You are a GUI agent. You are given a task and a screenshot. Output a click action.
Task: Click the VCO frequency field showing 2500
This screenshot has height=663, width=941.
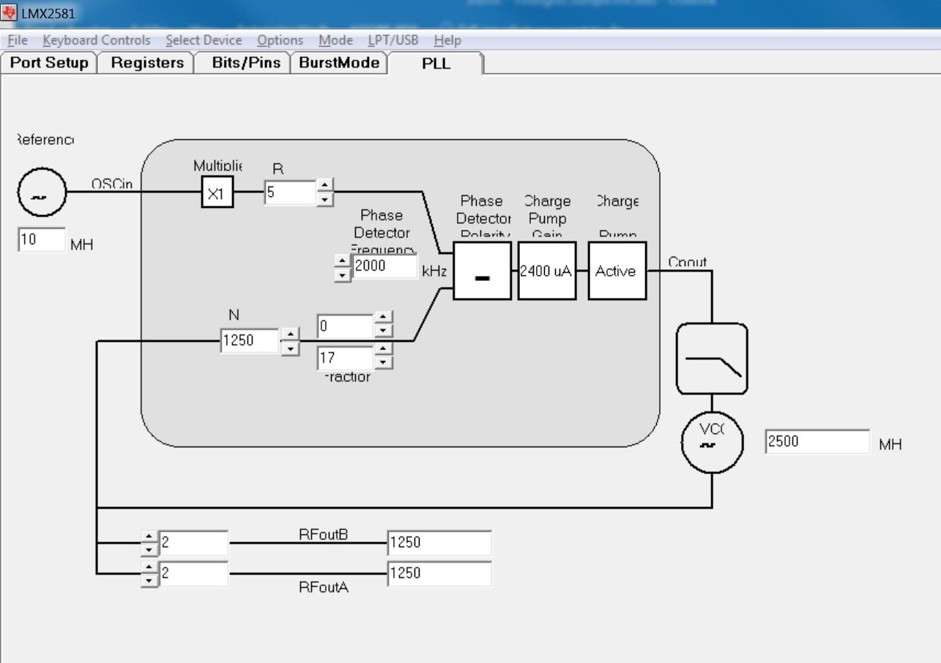coord(817,442)
